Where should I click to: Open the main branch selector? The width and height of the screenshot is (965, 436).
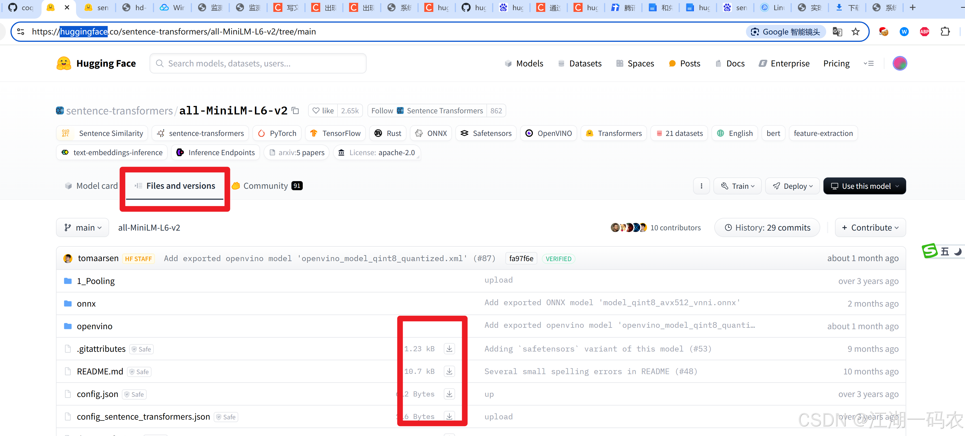tap(83, 227)
